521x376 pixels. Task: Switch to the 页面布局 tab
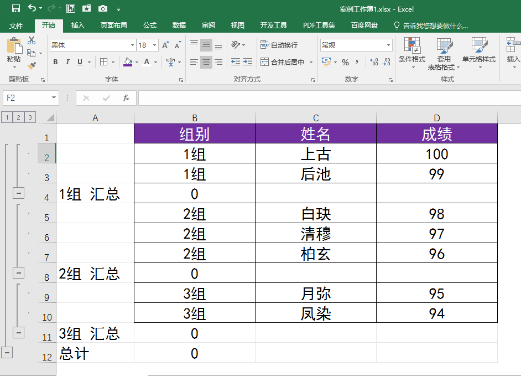click(x=113, y=25)
